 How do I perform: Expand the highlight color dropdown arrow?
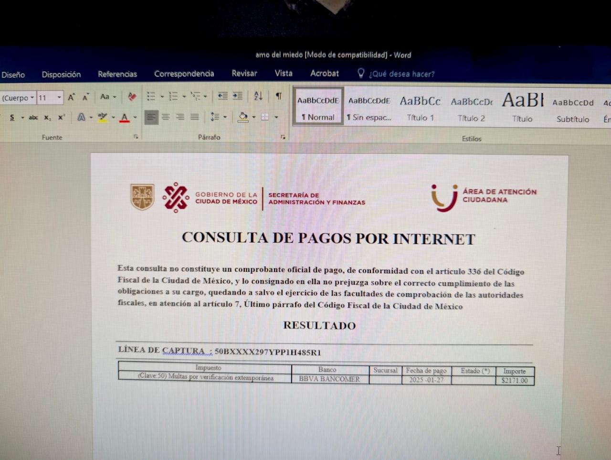[113, 117]
